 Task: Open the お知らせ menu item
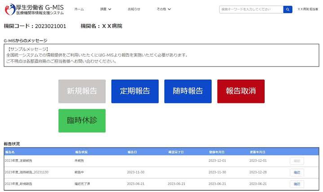(x=134, y=9)
